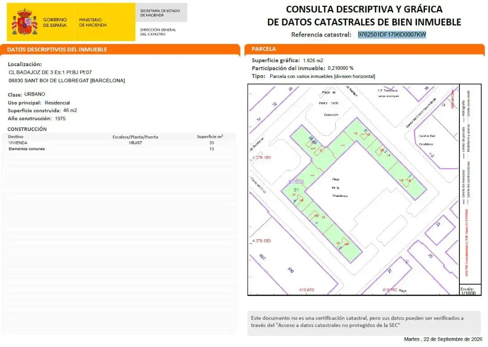Click the 'CONSTRUCCIÓN' heading

[x=27, y=129]
